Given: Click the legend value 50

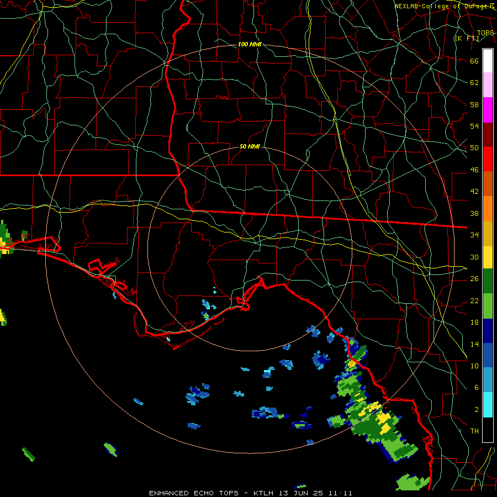Looking at the screenshot, I should [x=474, y=147].
